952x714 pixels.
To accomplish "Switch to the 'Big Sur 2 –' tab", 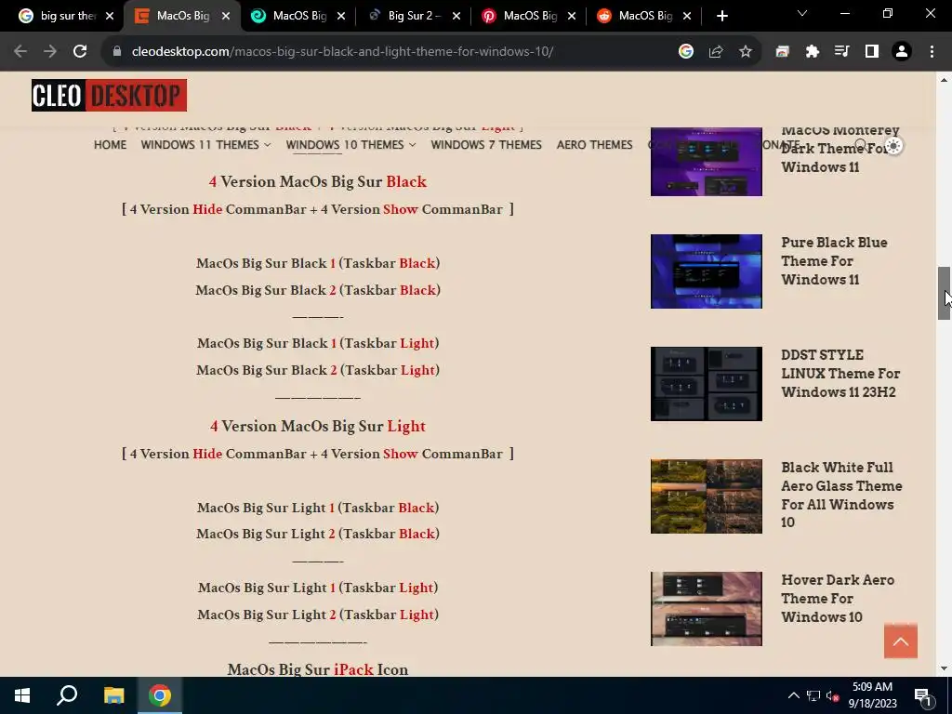I will tap(413, 16).
